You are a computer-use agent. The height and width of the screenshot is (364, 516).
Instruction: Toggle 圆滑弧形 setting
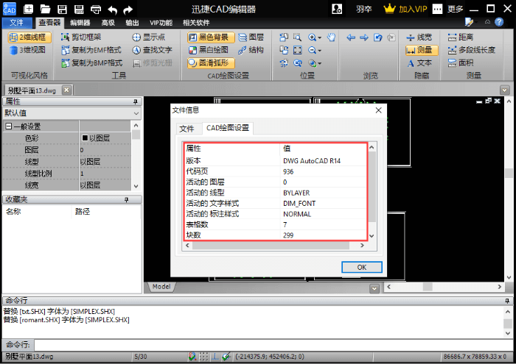coord(211,63)
